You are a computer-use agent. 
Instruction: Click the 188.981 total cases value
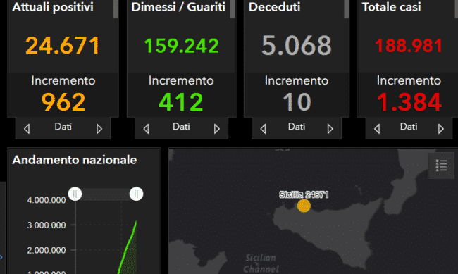click(409, 46)
